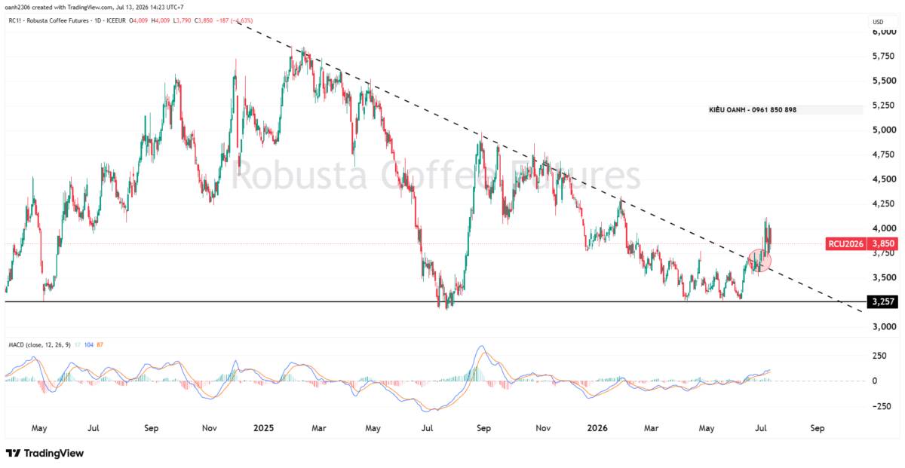
Task: Click the TradingView logo icon
Action: (x=14, y=453)
